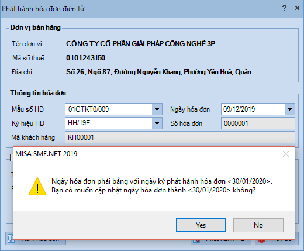The height and width of the screenshot is (251, 304).
Task: Click the Đơn vị bán hàng group heading
Action: coord(36,27)
